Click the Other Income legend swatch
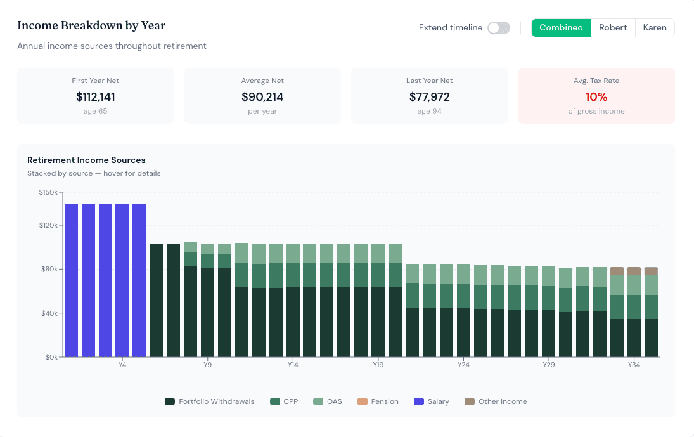 pyautogui.click(x=470, y=401)
